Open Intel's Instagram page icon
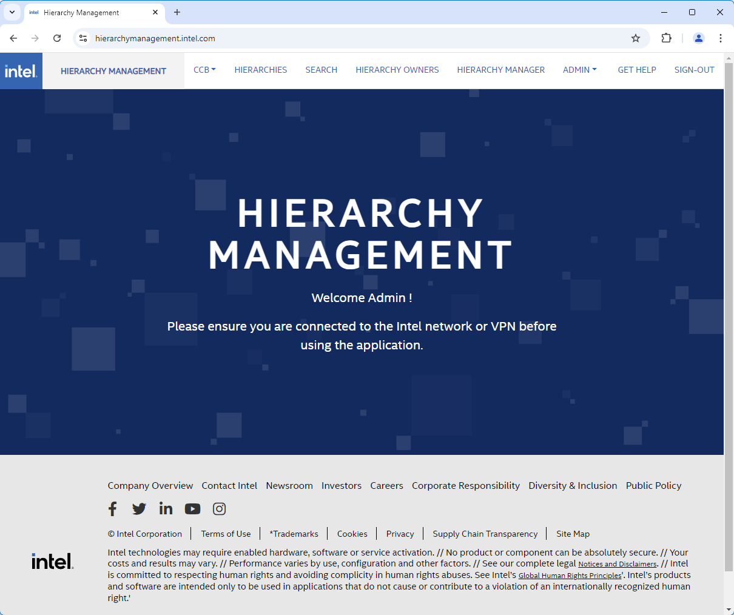Image resolution: width=734 pixels, height=615 pixels. pyautogui.click(x=220, y=509)
